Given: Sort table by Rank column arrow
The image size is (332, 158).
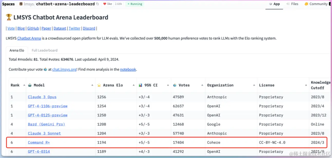Looking at the screenshot, I should (x=24, y=85).
